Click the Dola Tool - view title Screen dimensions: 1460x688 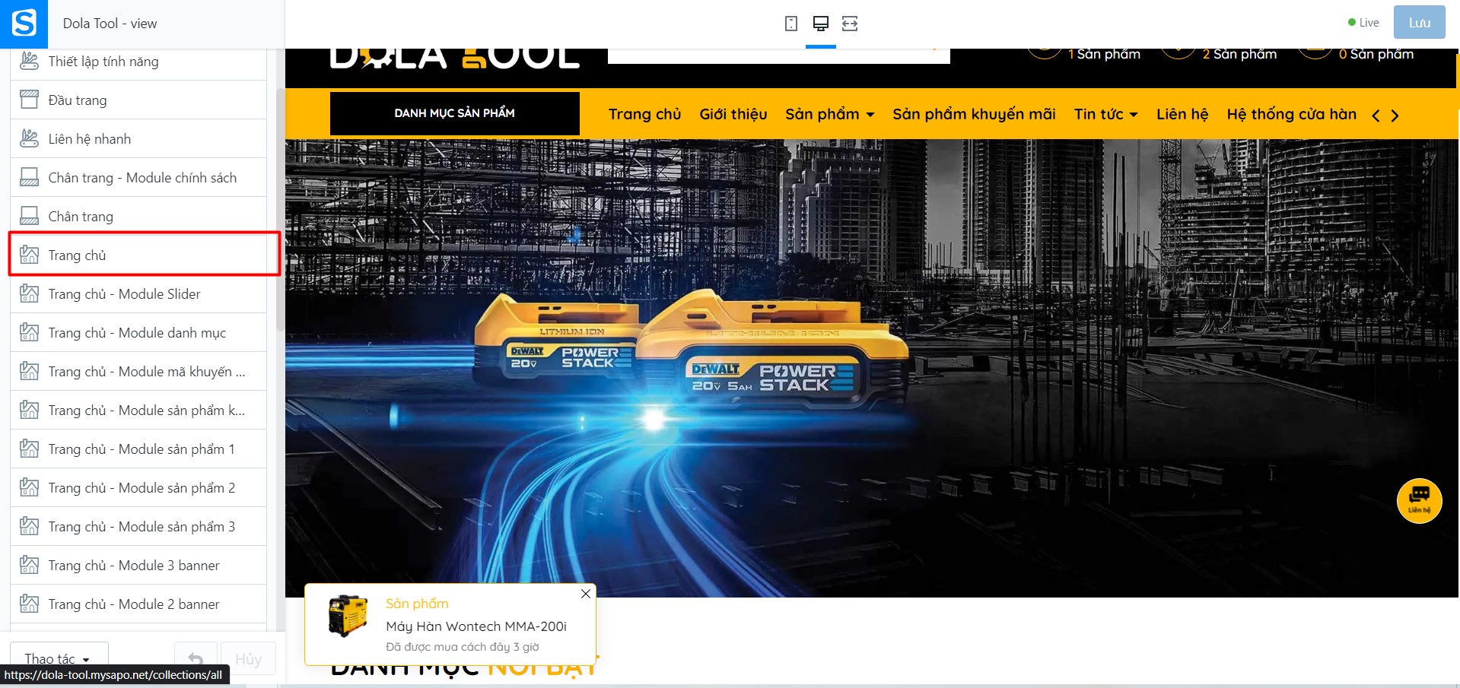point(110,24)
